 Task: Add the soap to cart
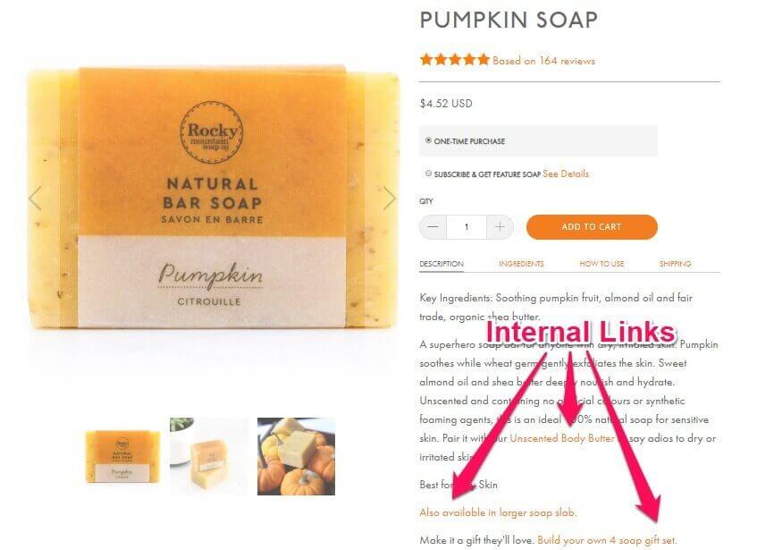[592, 227]
